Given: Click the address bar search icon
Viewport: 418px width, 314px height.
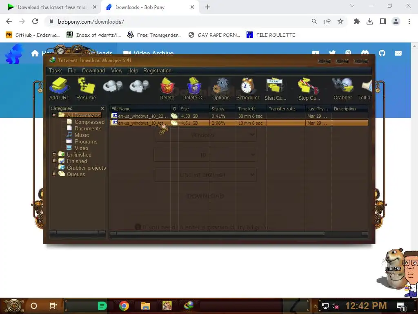Looking at the screenshot, I should [x=314, y=21].
